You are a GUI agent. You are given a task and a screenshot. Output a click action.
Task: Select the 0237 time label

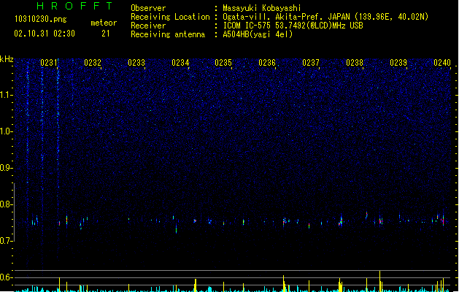(x=311, y=63)
